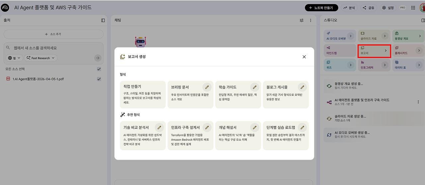Edit the 브리핑 문서 format pencil icon
The height and width of the screenshot is (185, 425).
207,87
